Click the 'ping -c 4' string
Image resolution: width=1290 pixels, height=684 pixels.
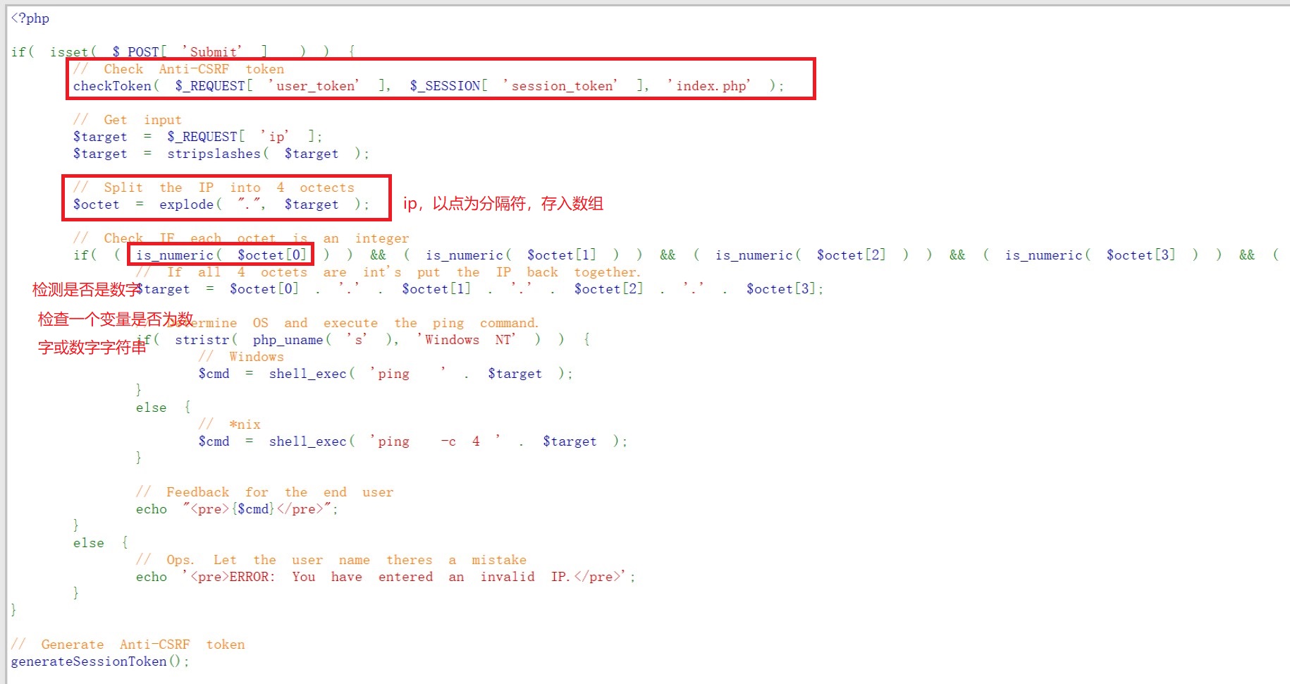pos(436,441)
